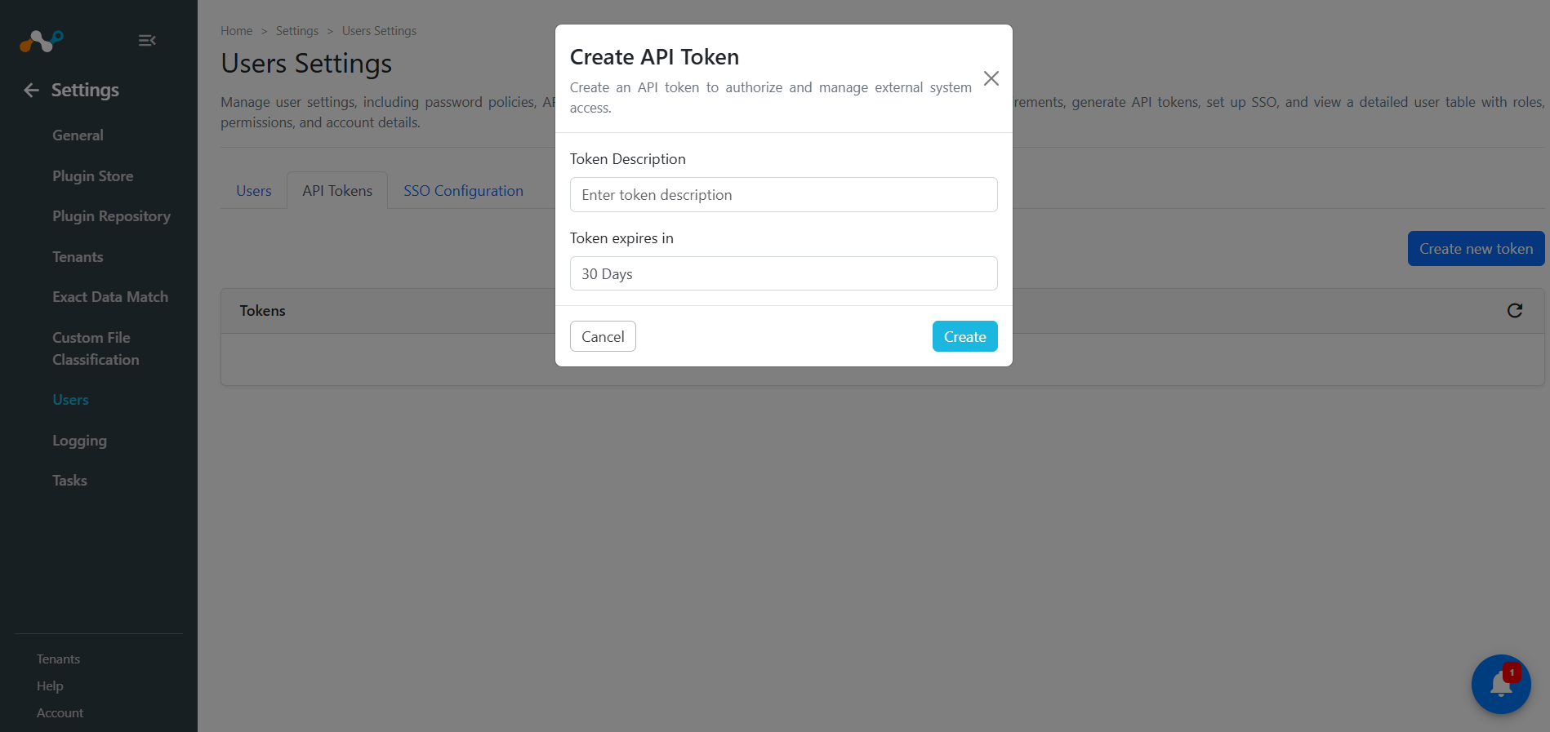Click Create new token button

coord(1475,249)
